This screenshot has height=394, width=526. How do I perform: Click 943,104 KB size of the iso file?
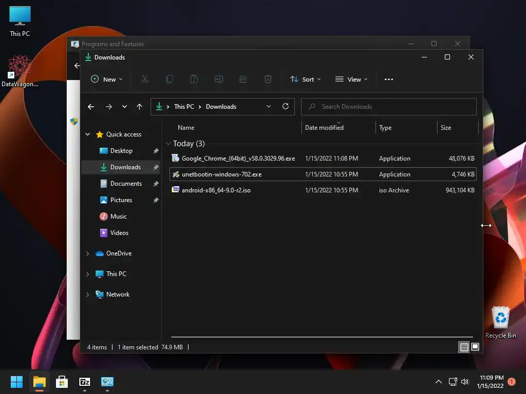click(460, 190)
